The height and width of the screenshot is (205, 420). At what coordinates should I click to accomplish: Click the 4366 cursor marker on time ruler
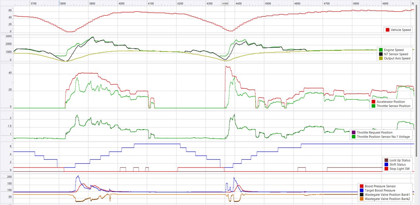point(225,3)
